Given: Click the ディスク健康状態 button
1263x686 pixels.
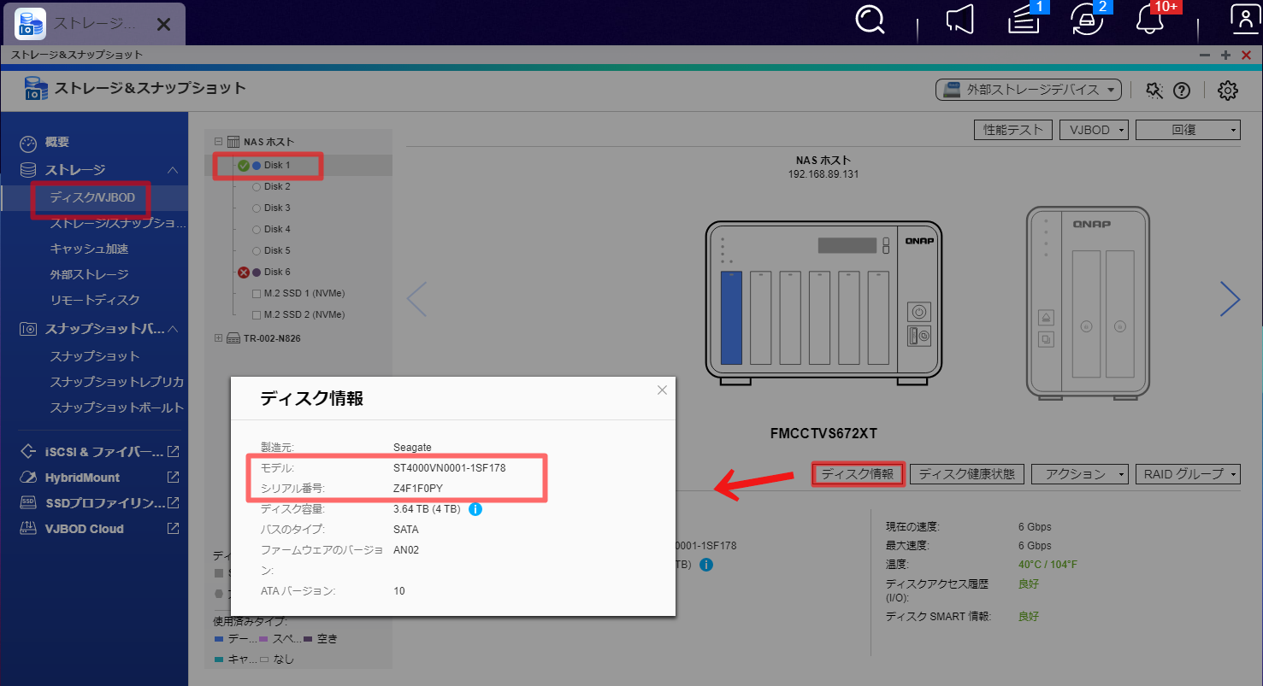Looking at the screenshot, I should click(966, 474).
